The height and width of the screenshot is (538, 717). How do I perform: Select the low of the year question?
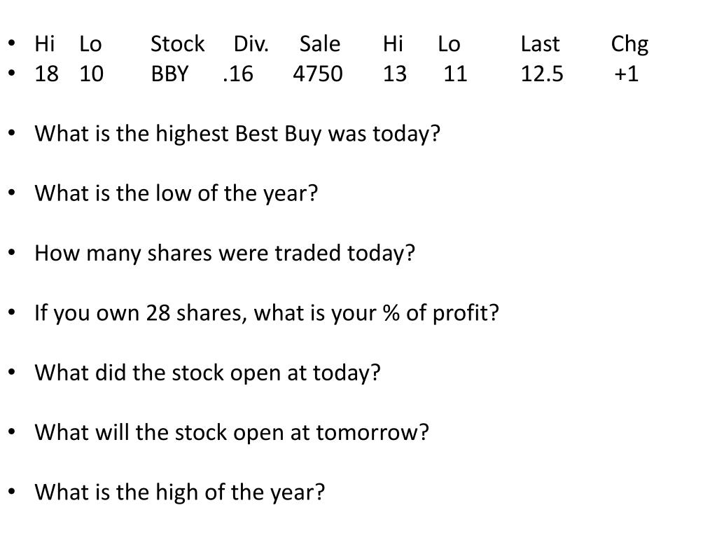tap(176, 193)
